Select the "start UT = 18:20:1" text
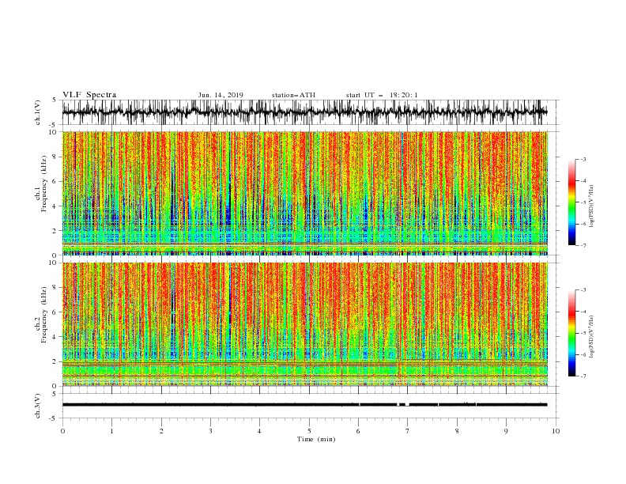 [x=382, y=95]
